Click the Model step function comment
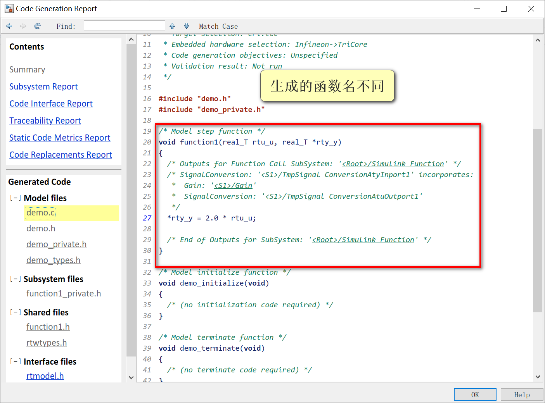This screenshot has height=403, width=545. point(212,131)
